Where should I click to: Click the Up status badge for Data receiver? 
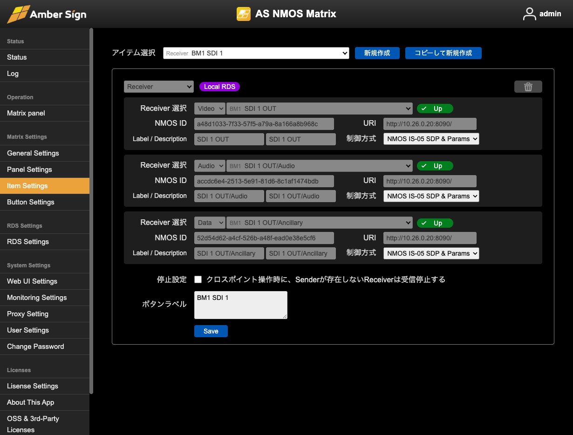(x=434, y=223)
